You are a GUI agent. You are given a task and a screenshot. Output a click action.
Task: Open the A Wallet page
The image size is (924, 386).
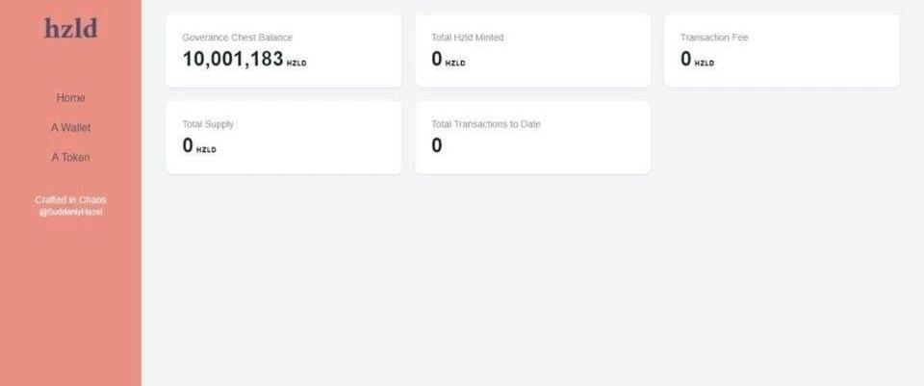coord(70,127)
